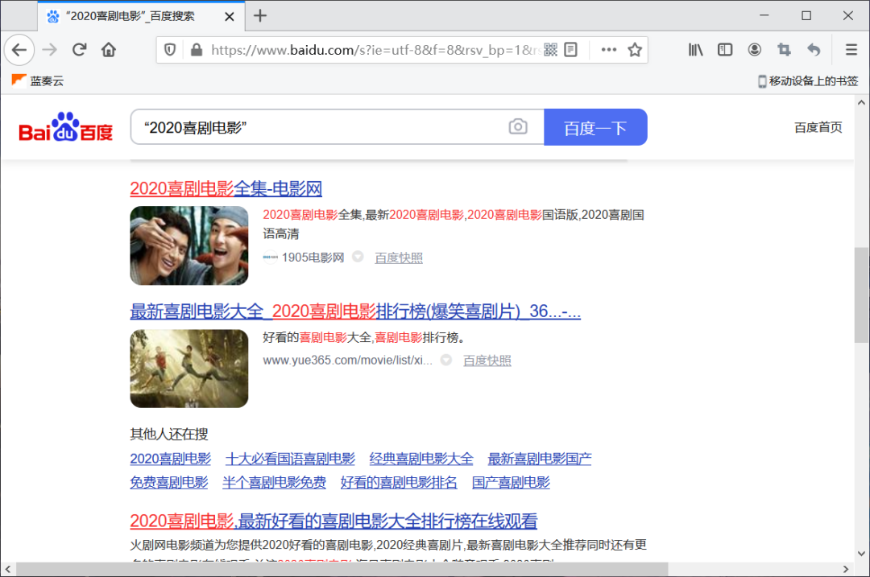Open the Firefox account icon

coord(754,49)
